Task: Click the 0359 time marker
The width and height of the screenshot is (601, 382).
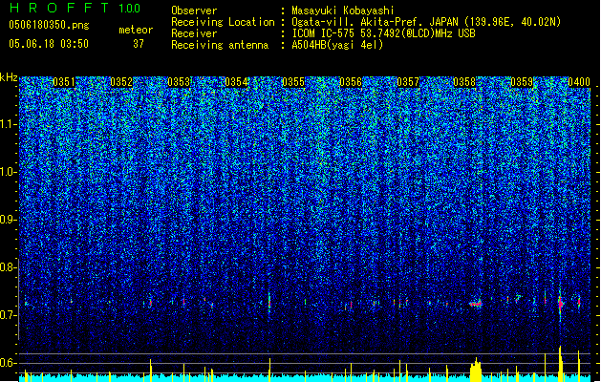Action: [522, 82]
